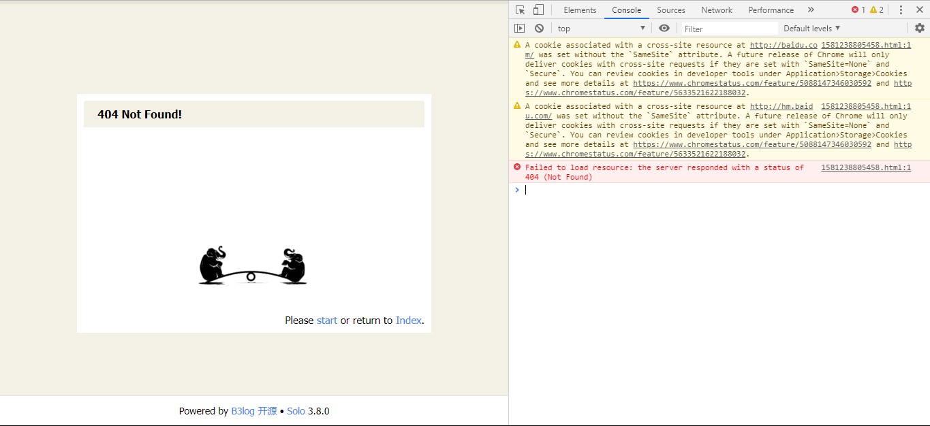Click the yellow warning count indicator

pos(876,10)
